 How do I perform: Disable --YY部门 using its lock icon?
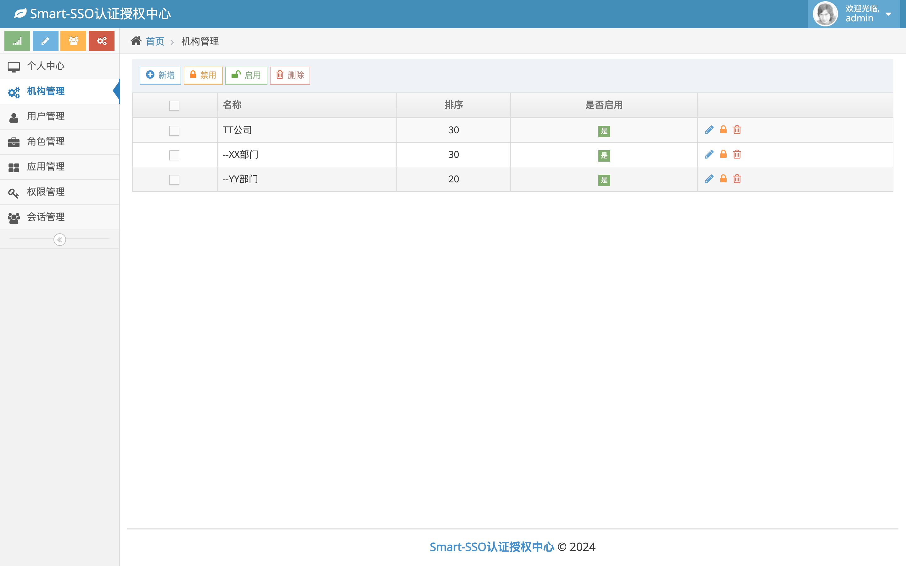pos(723,179)
